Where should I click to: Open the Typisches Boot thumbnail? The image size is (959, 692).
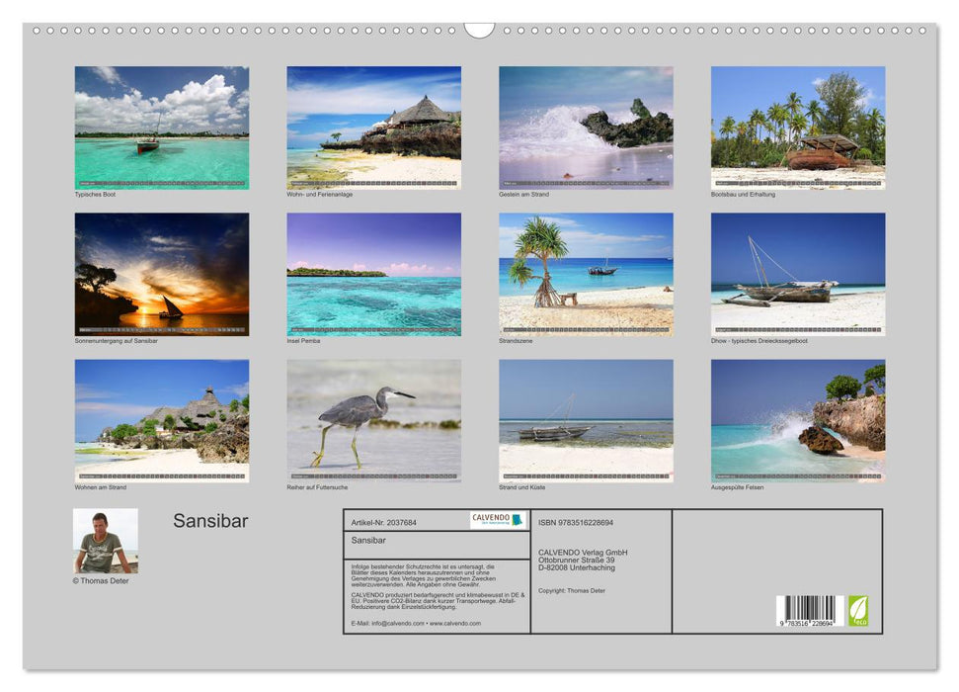(x=160, y=127)
